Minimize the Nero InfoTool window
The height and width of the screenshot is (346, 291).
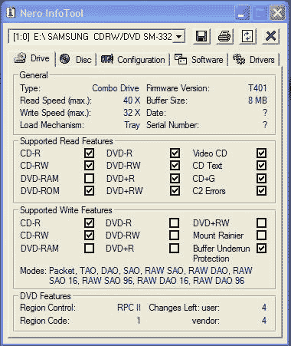pos(242,12)
